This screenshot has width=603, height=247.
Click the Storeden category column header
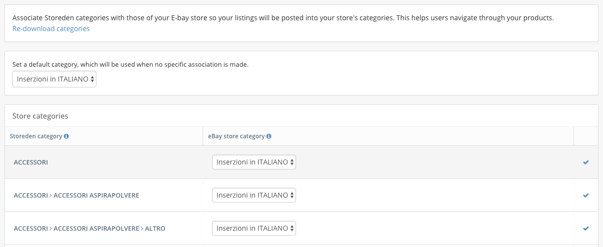[x=36, y=136]
